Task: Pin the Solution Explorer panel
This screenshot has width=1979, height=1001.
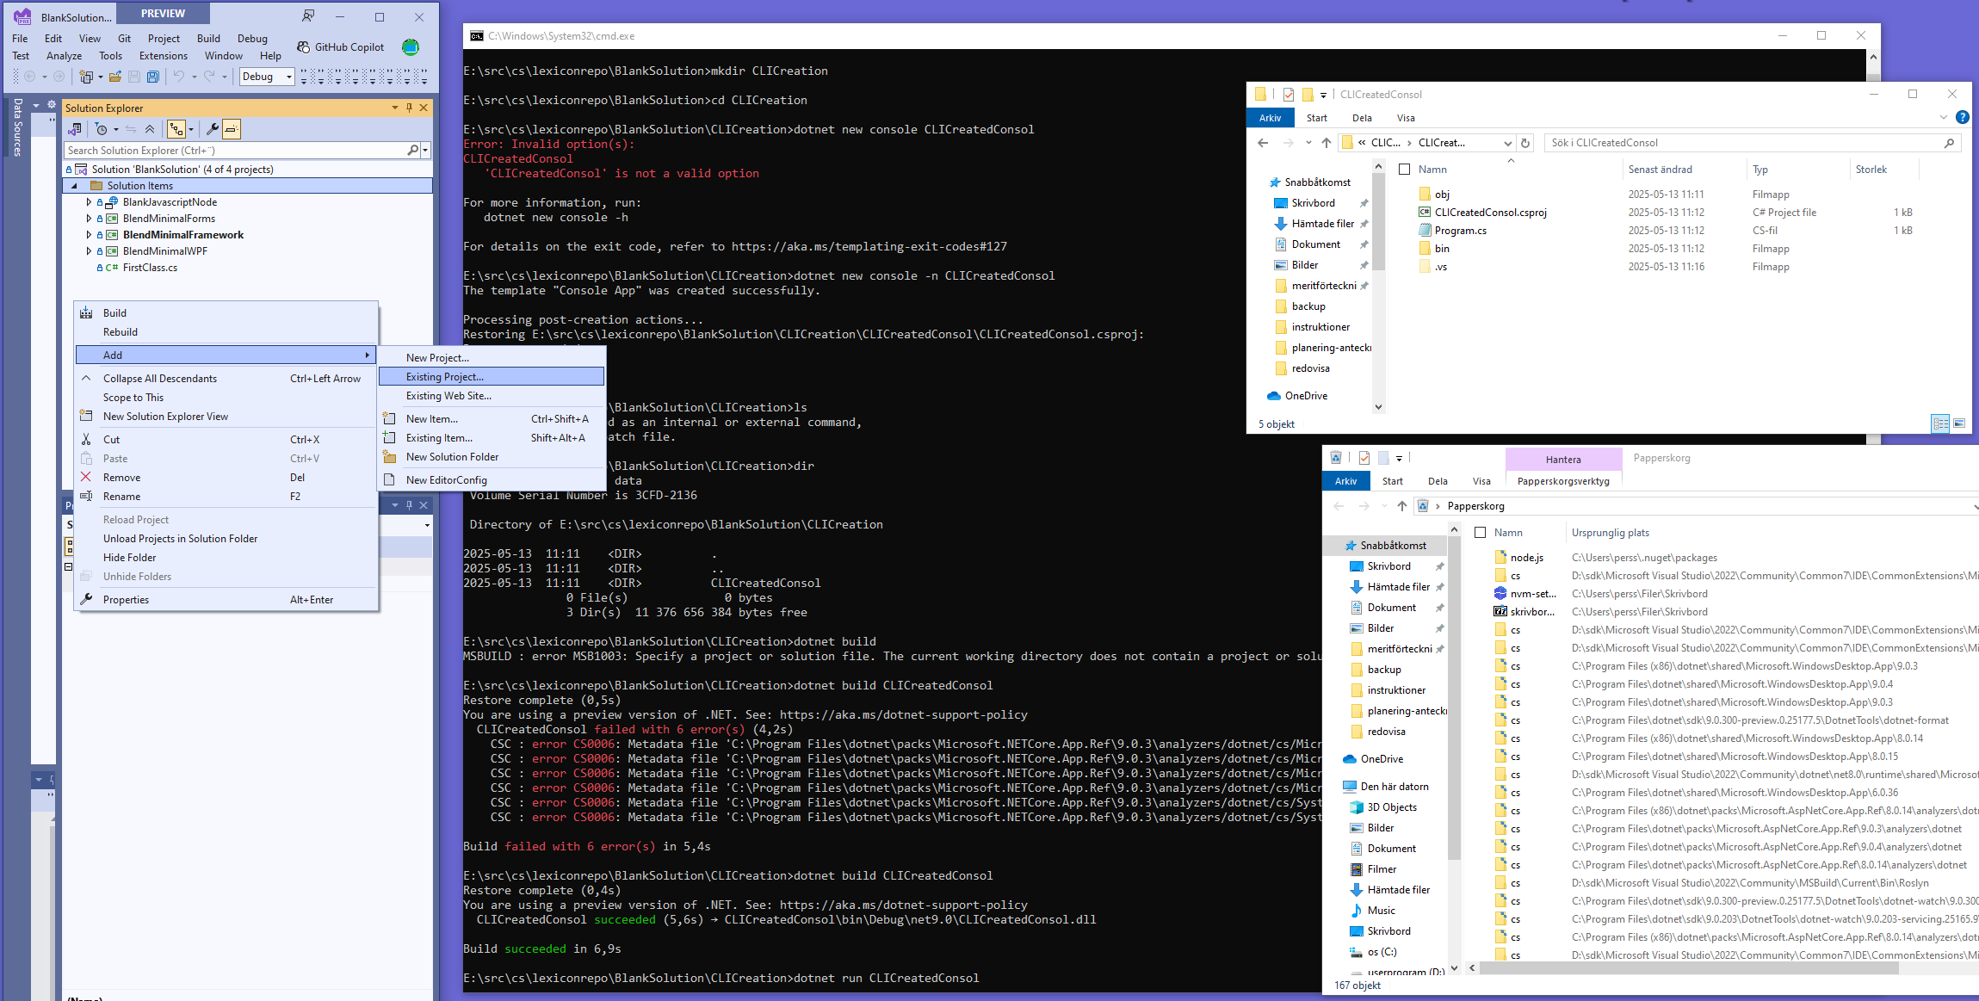Action: [409, 108]
